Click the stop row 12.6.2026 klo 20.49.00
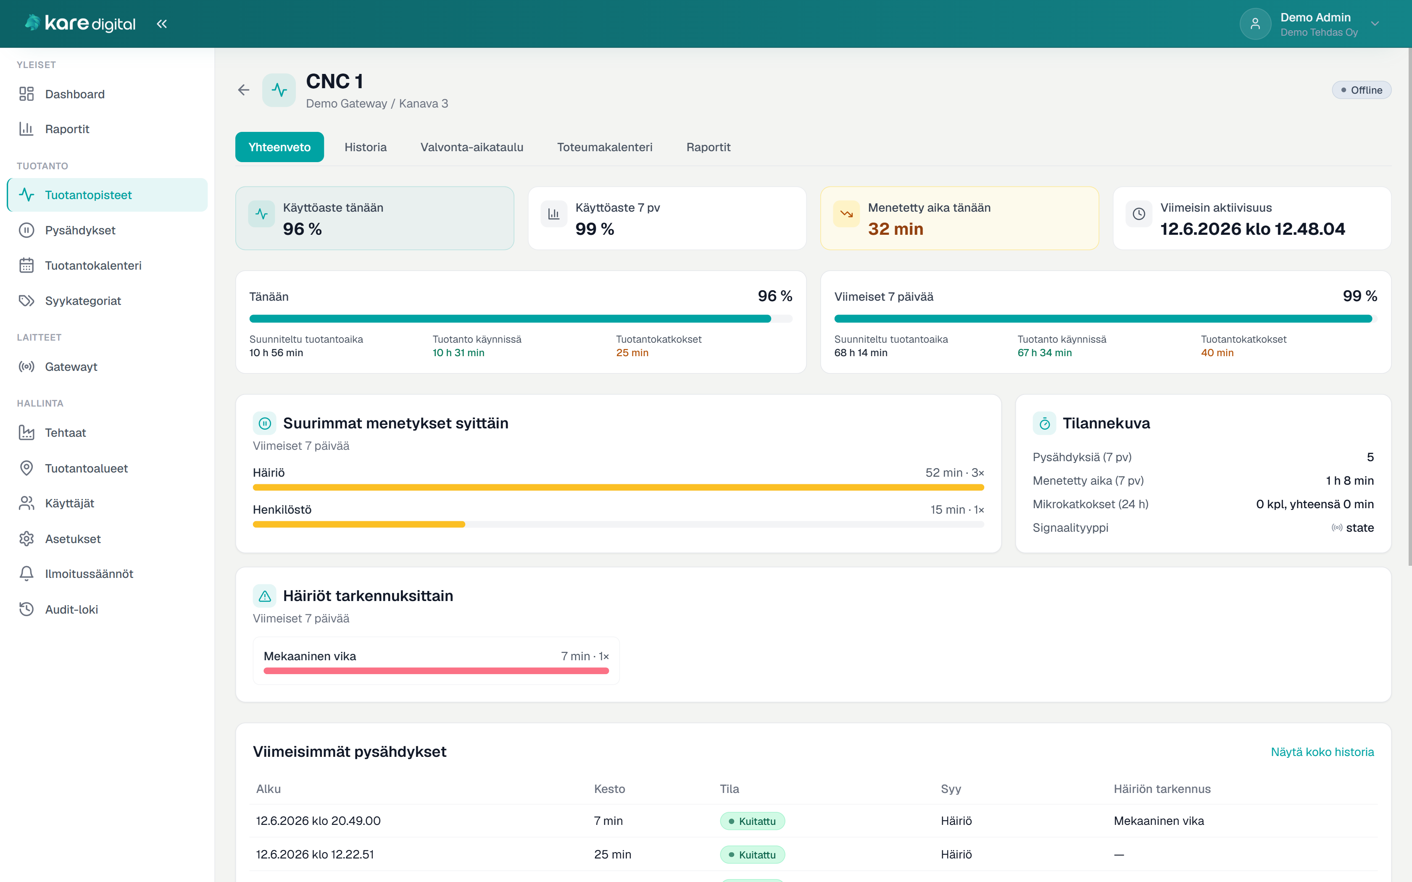 (813, 822)
